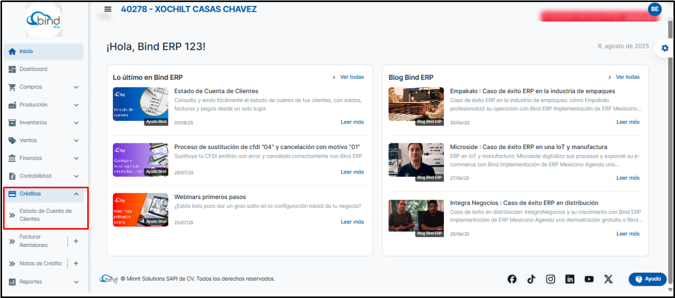Click the Finanzas bank icon

pyautogui.click(x=13, y=159)
